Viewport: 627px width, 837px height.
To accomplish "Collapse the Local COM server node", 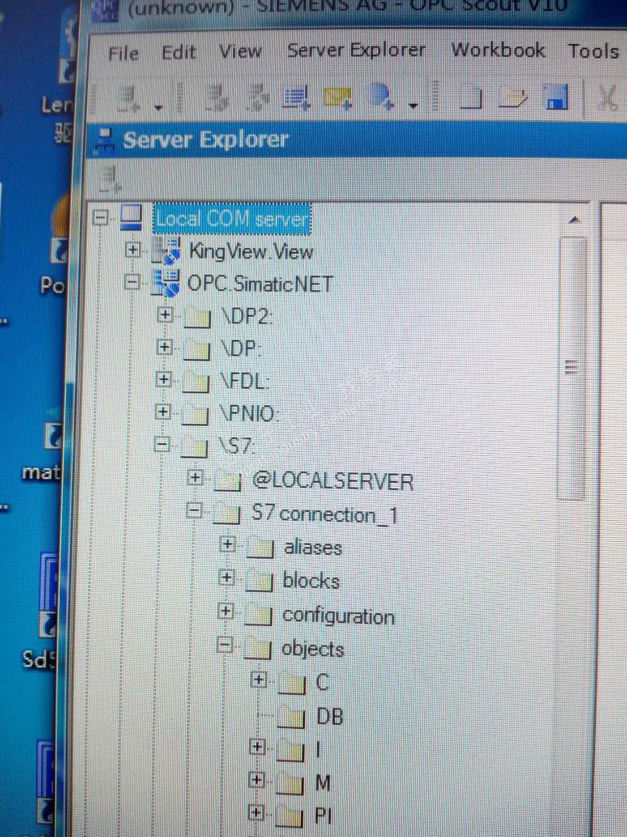I will [101, 218].
